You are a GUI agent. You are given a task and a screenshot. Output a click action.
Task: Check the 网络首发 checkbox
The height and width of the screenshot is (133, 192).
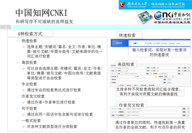118,85
